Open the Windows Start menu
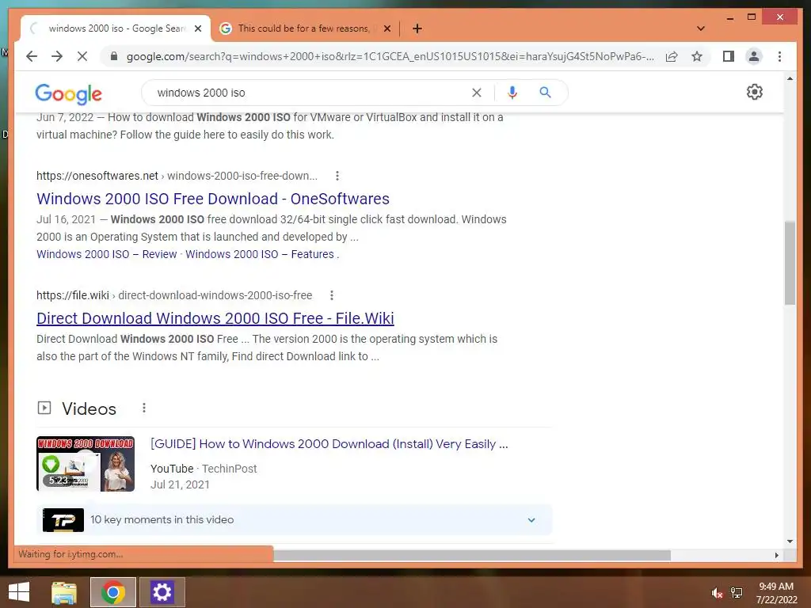811x608 pixels. pos(19,592)
